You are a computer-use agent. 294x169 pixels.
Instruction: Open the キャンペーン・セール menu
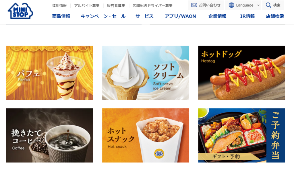tap(103, 16)
